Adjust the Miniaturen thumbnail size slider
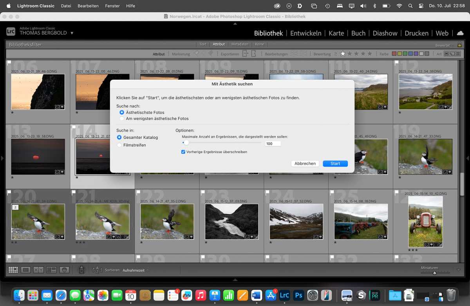Viewport: 470px width, 306px height. pyautogui.click(x=434, y=273)
